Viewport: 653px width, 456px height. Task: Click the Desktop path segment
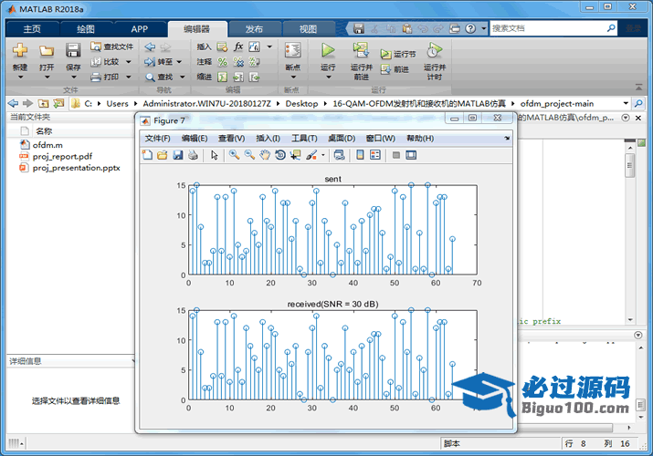tap(301, 103)
